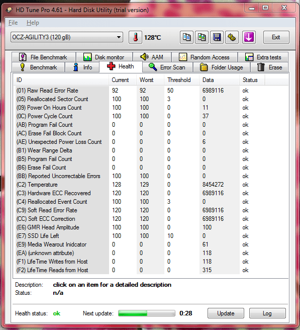Sort by the Current column header
Image resolution: width=300 pixels, height=330 pixels.
coord(123,80)
